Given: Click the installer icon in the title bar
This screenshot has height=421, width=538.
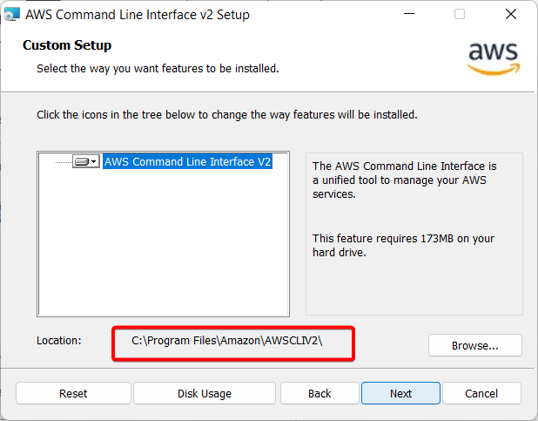Looking at the screenshot, I should pyautogui.click(x=11, y=15).
